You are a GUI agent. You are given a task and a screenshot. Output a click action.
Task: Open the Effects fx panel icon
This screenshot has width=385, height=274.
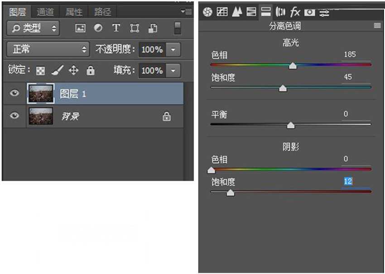(294, 12)
